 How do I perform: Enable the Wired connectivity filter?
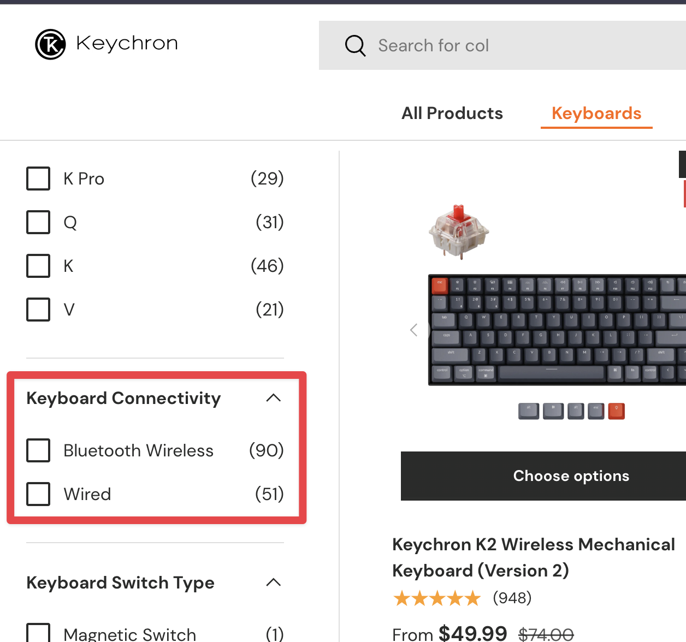[38, 494]
